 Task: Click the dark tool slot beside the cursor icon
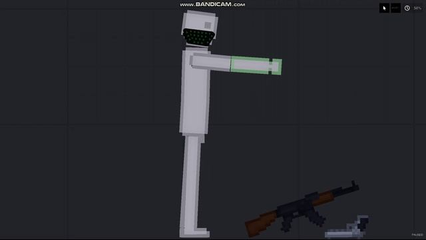[395, 8]
